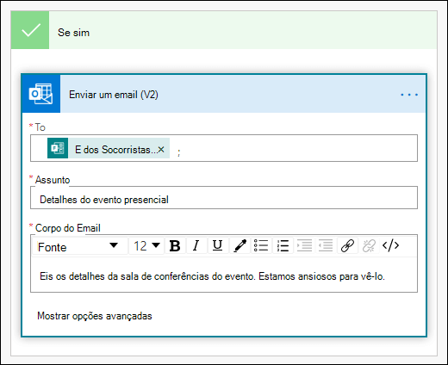Viewport: 448px width, 365px height.
Task: Insert a hyperlink with the link icon
Action: 347,246
